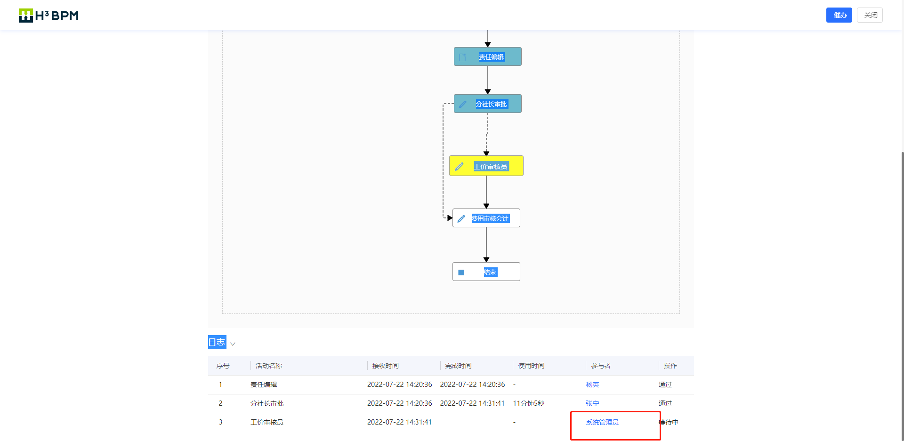904x441 pixels.
Task: Click 分社长审批 cell in log row 2
Action: 267,403
